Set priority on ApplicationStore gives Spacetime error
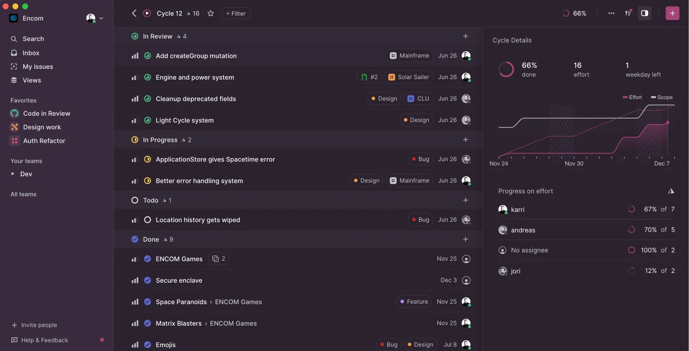Image resolution: width=689 pixels, height=351 pixels. click(135, 159)
